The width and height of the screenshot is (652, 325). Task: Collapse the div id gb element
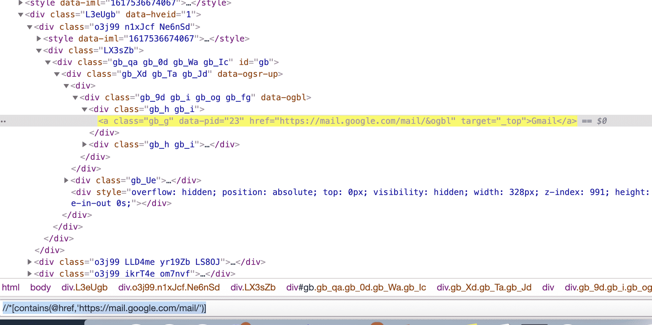point(47,62)
